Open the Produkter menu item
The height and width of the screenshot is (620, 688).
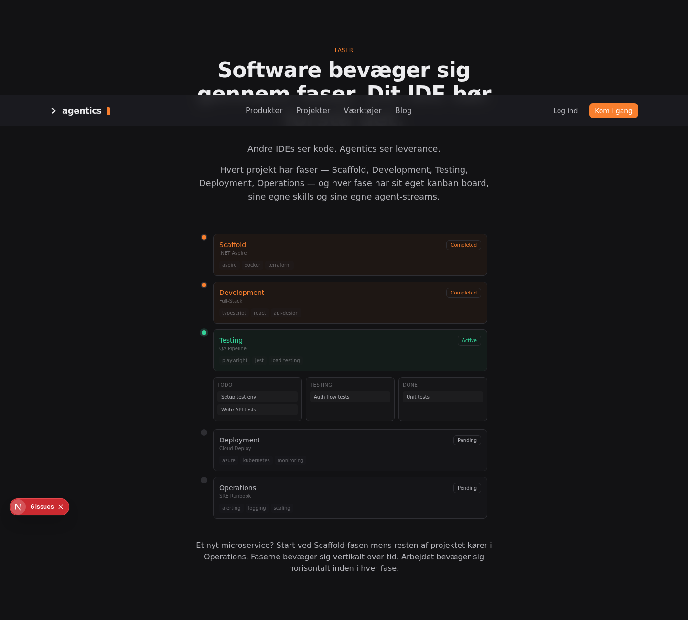(x=264, y=111)
